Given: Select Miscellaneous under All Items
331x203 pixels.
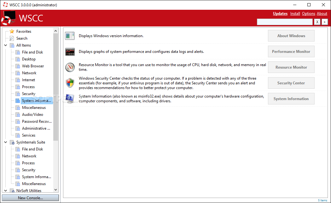Looking at the screenshot, I should click(x=34, y=108).
